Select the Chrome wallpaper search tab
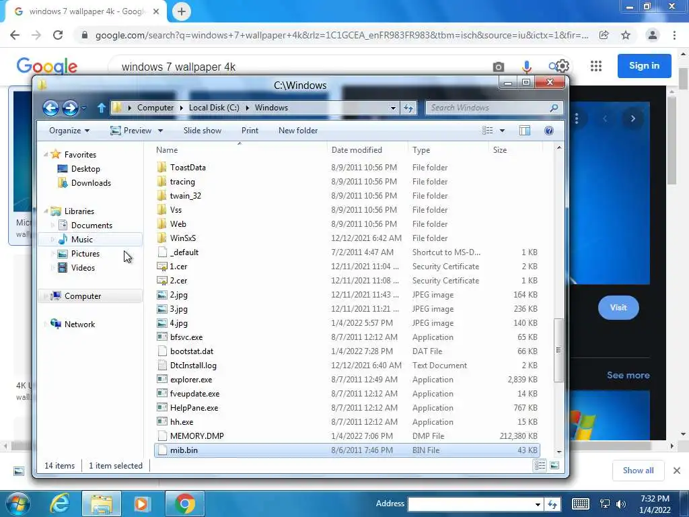 (86, 11)
